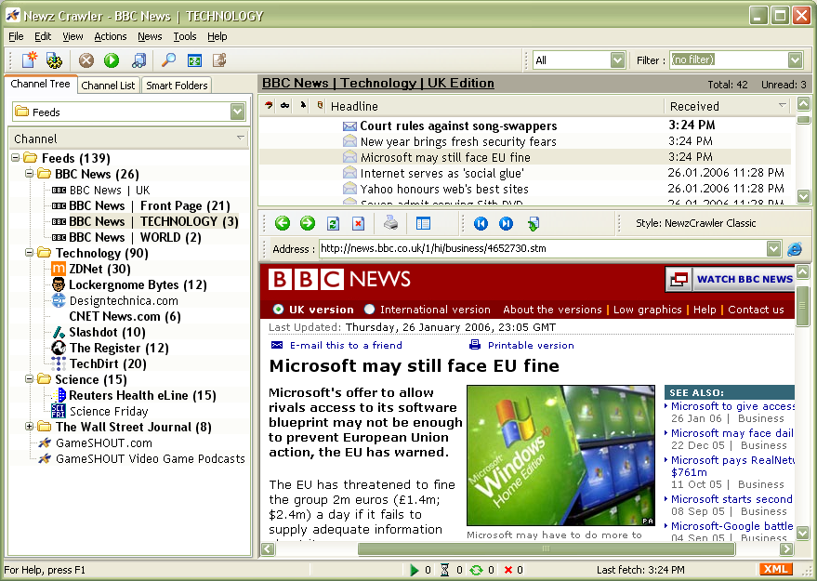Open the Feeds combo box dropdown
Screen dimensions: 817x581
click(237, 112)
